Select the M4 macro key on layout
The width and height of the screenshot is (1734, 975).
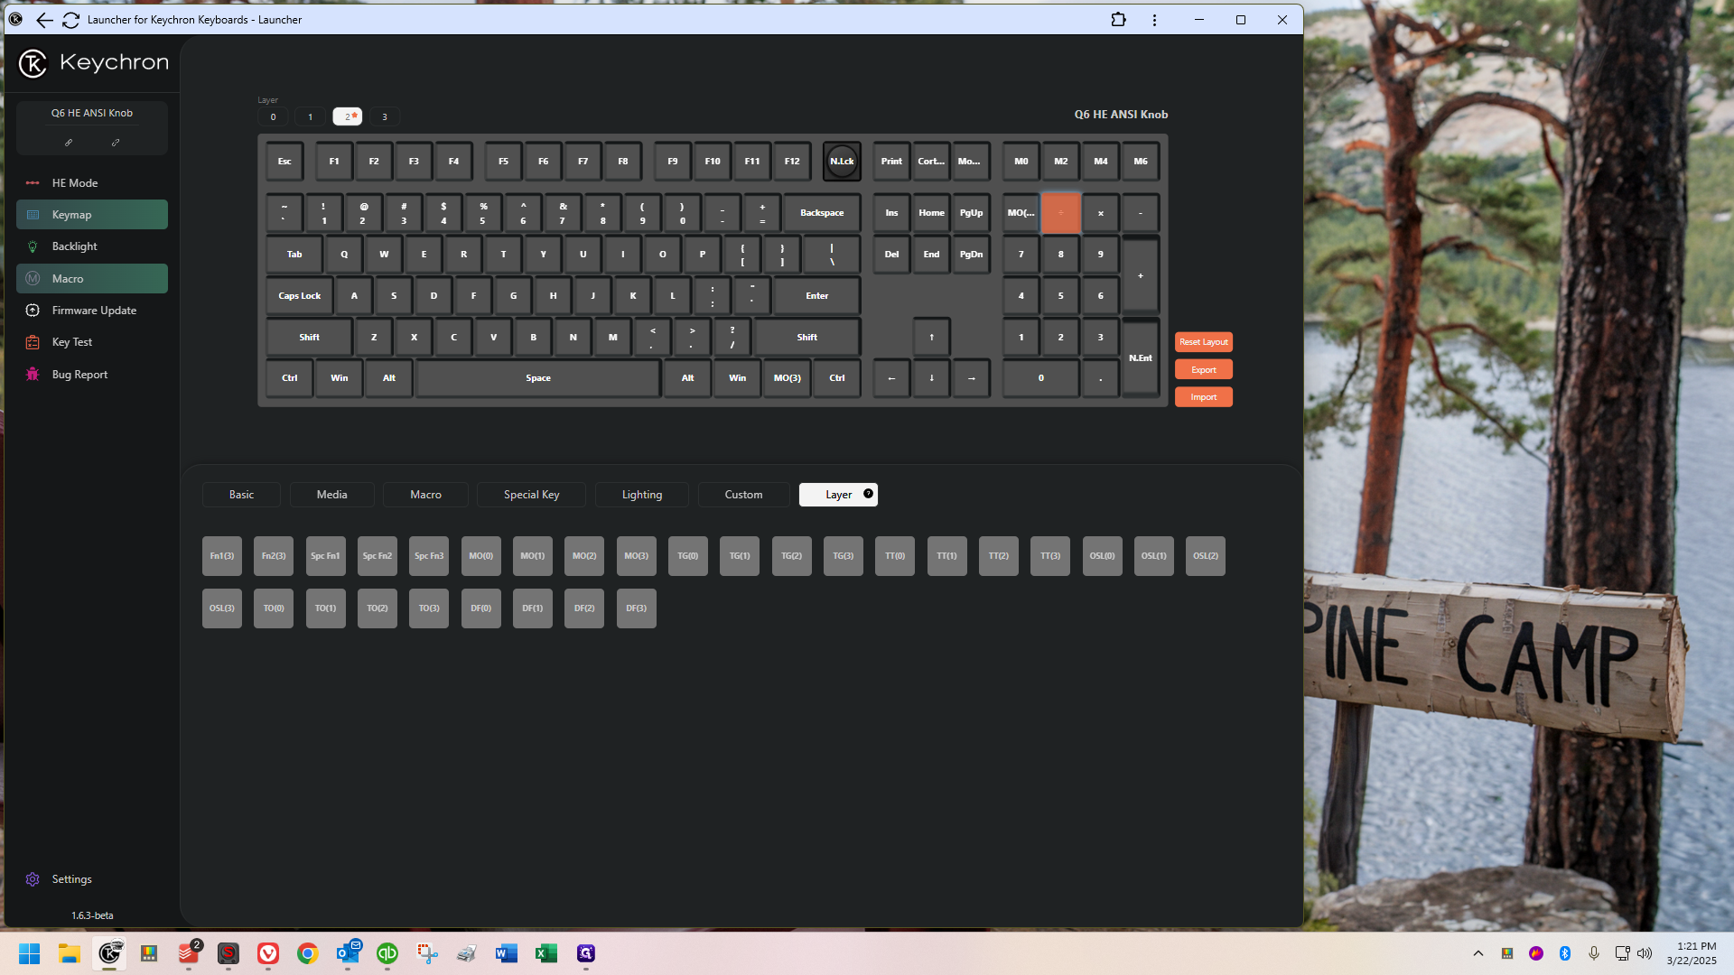[x=1101, y=162]
